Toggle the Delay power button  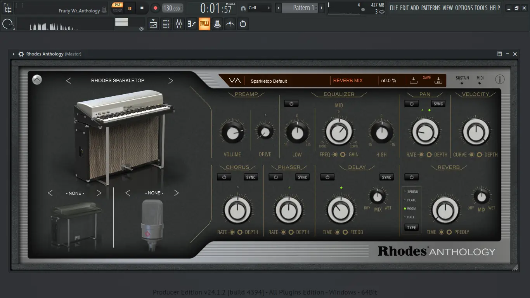(327, 177)
